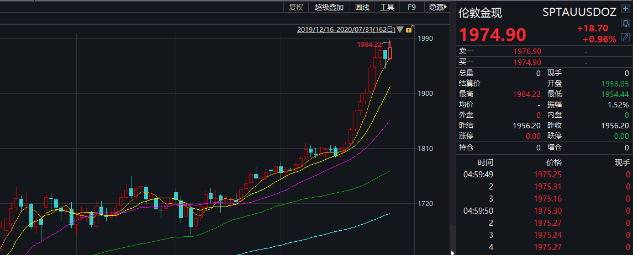Click the tick row at 04:59:50

coord(544,211)
